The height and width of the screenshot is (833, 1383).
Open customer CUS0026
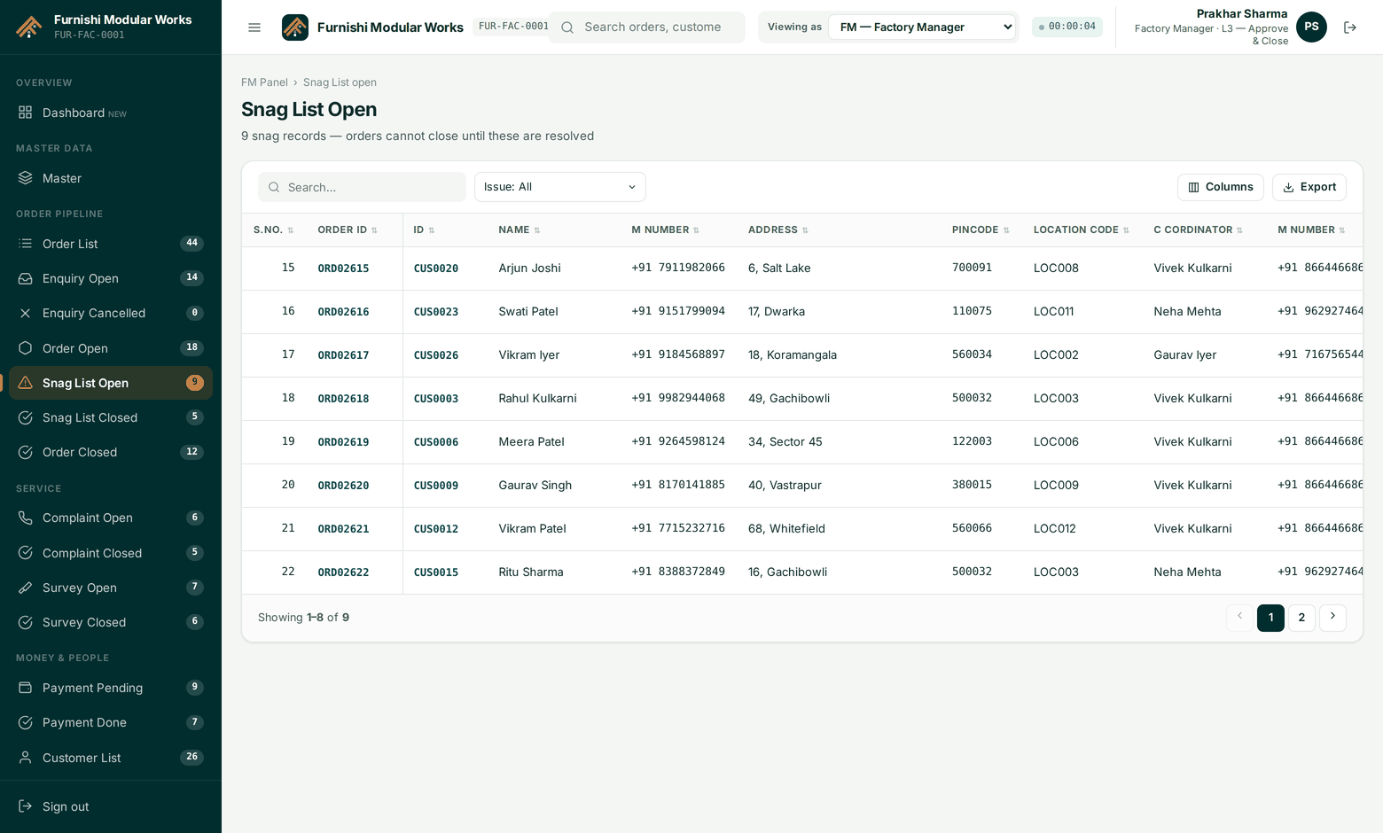pyautogui.click(x=436, y=355)
